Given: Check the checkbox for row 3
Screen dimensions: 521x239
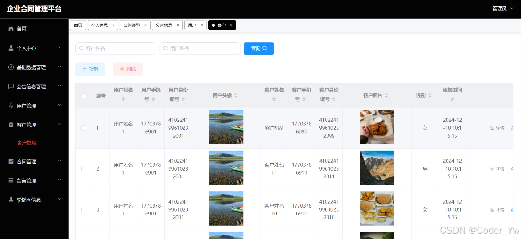Looking at the screenshot, I should 84,210.
